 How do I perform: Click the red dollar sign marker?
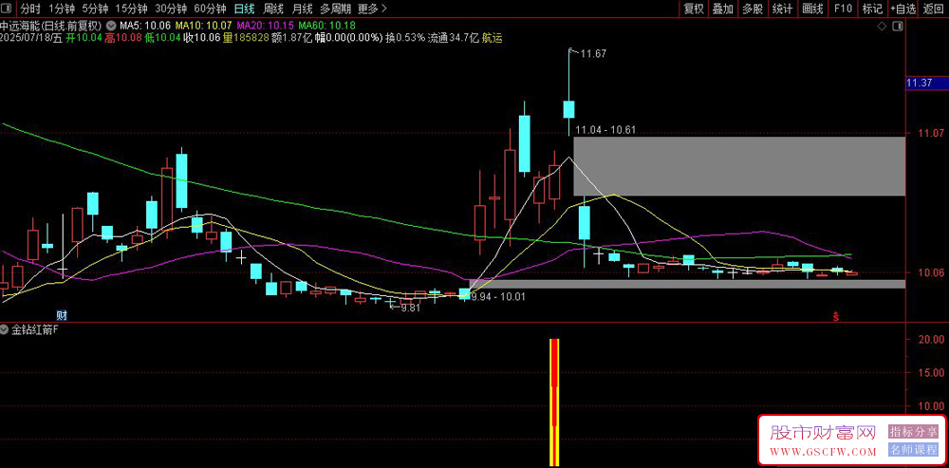[836, 316]
